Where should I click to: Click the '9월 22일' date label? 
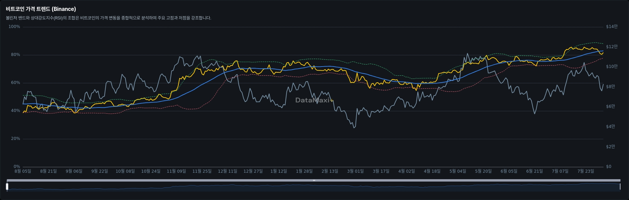pyautogui.click(x=99, y=171)
